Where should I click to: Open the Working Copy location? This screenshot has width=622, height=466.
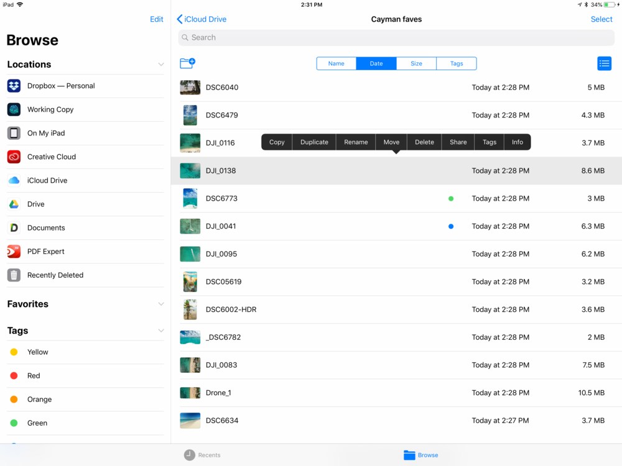(x=50, y=109)
